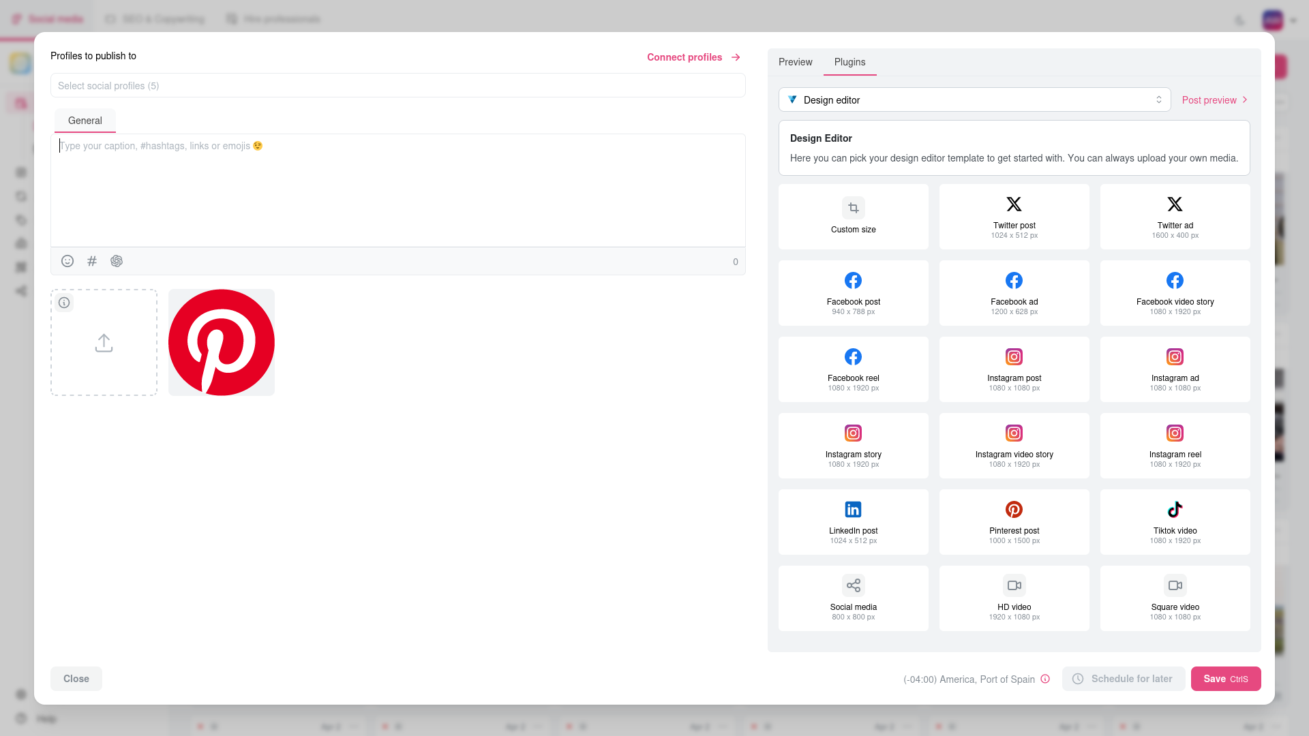The width and height of the screenshot is (1309, 736).
Task: Close the post dialog with Close button
Action: 76,679
